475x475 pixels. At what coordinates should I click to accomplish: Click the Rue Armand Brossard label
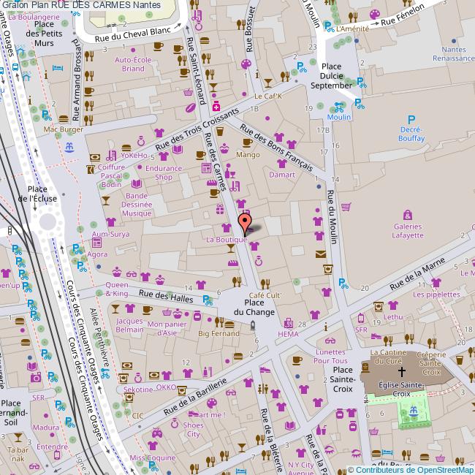click(77, 80)
